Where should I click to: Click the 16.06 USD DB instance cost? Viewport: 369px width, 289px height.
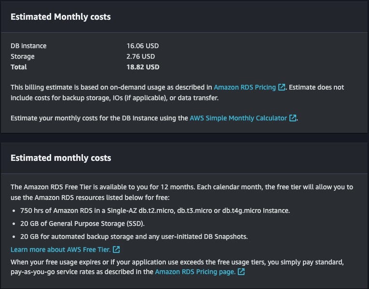click(142, 46)
